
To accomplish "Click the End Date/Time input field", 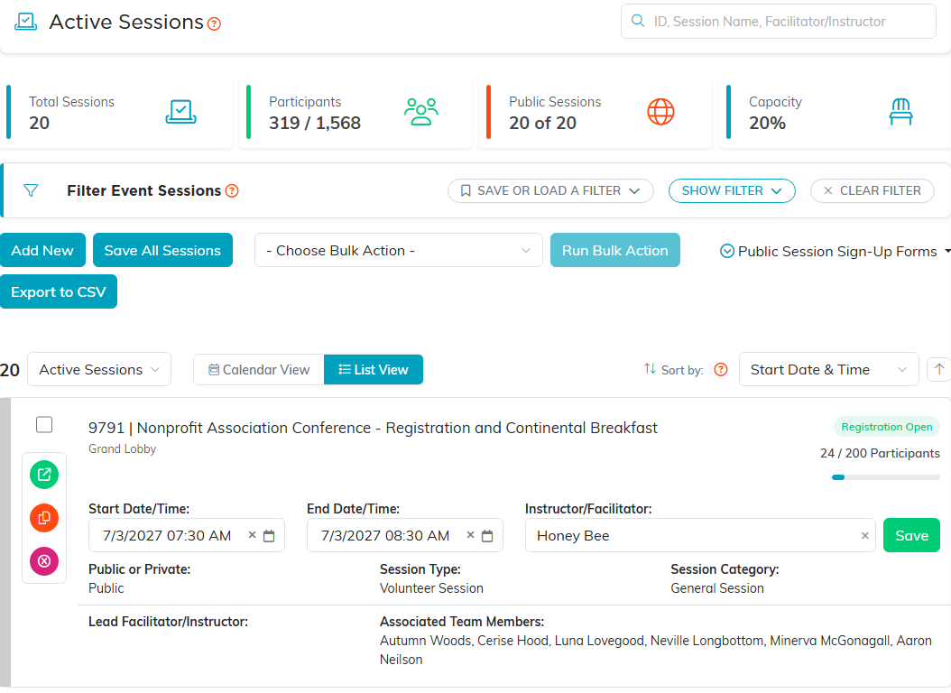I will [405, 535].
